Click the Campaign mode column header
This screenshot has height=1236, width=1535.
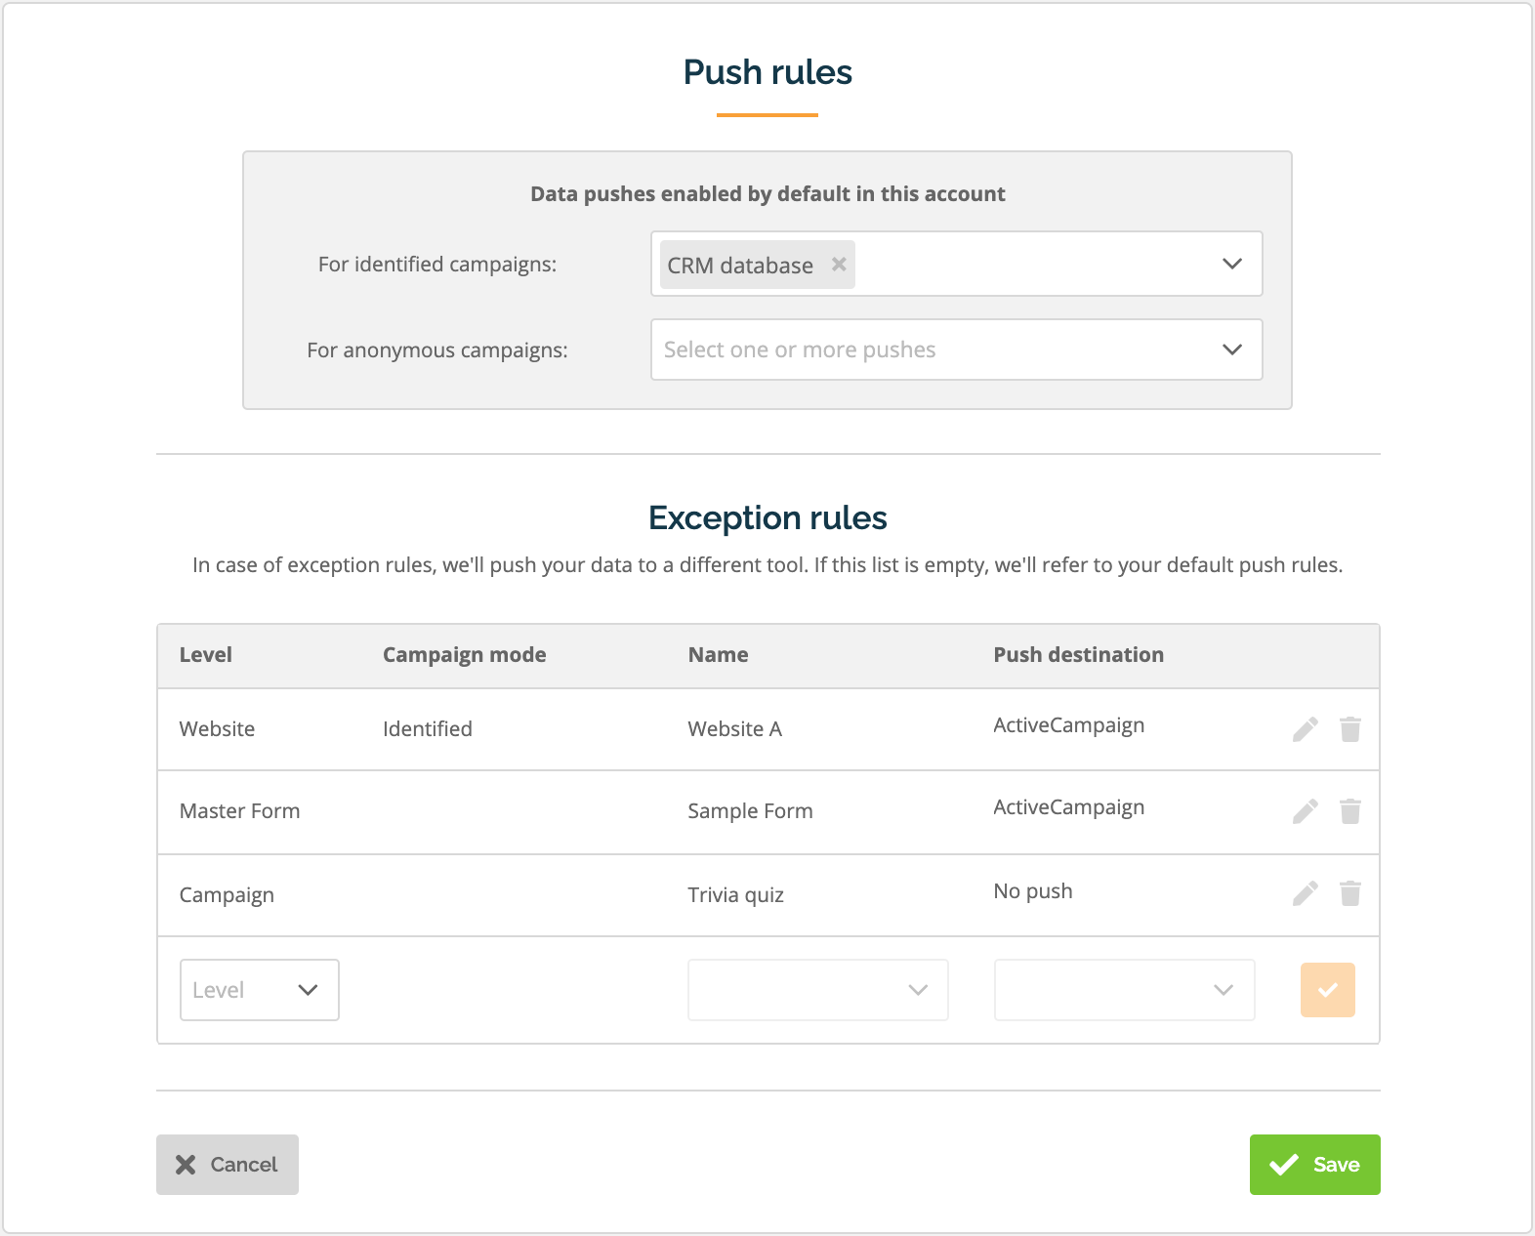coord(465,655)
